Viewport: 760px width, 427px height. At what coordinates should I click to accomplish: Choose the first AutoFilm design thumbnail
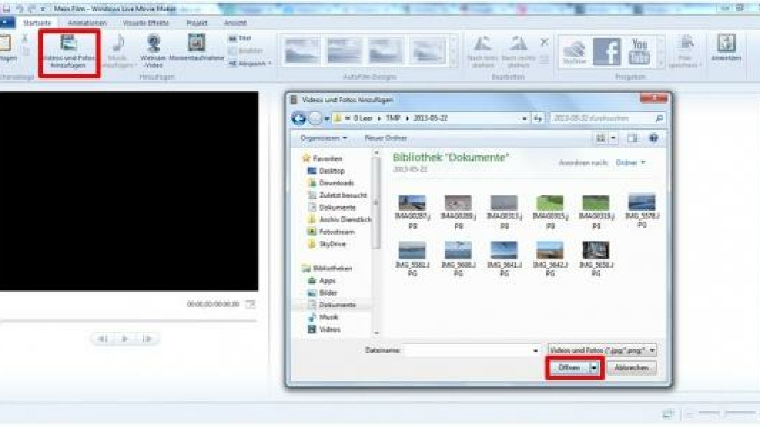tap(302, 51)
